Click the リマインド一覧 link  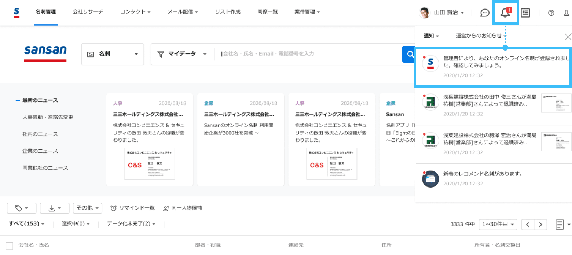click(137, 208)
